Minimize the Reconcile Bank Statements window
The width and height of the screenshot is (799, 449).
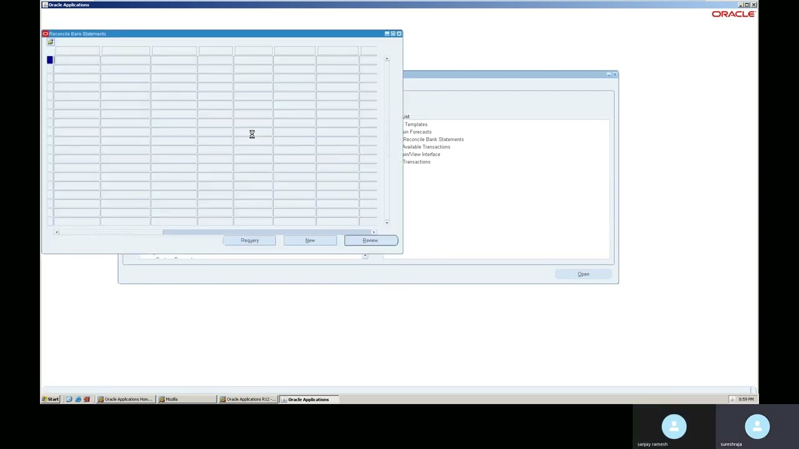tap(386, 34)
